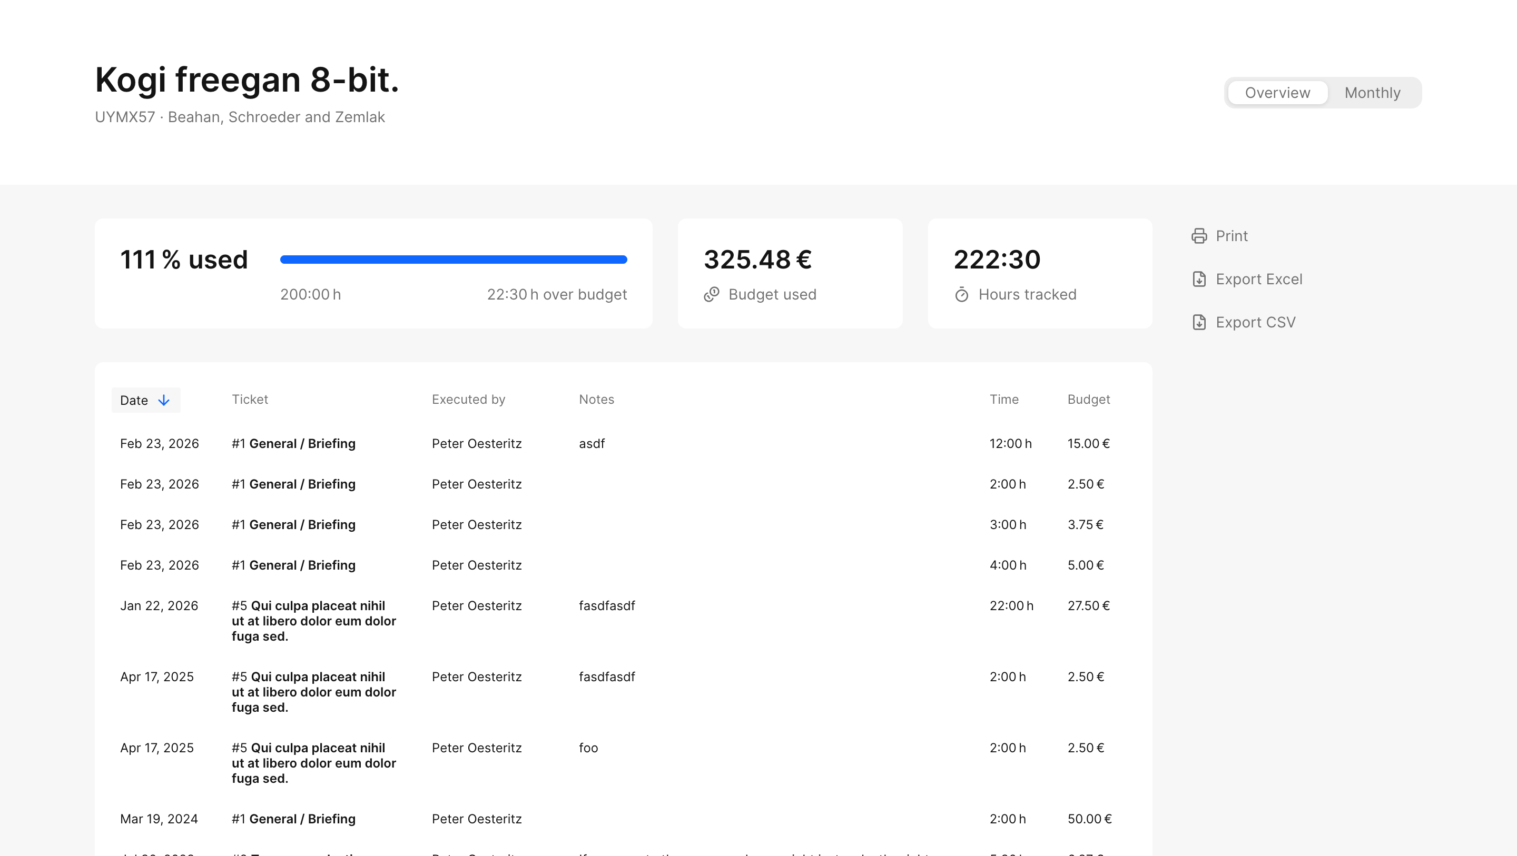Click the 'foo' note cell
Viewport: 1517px width, 856px height.
pyautogui.click(x=588, y=748)
